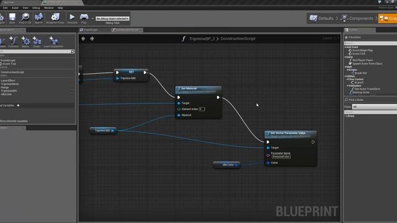The height and width of the screenshot is (223, 397).
Task: Open the Help menu
Action: click(60, 8)
